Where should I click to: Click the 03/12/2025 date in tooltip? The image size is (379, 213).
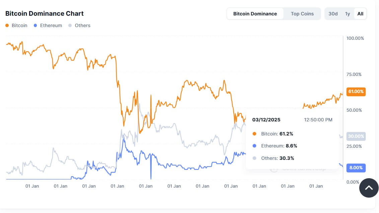pyautogui.click(x=266, y=120)
